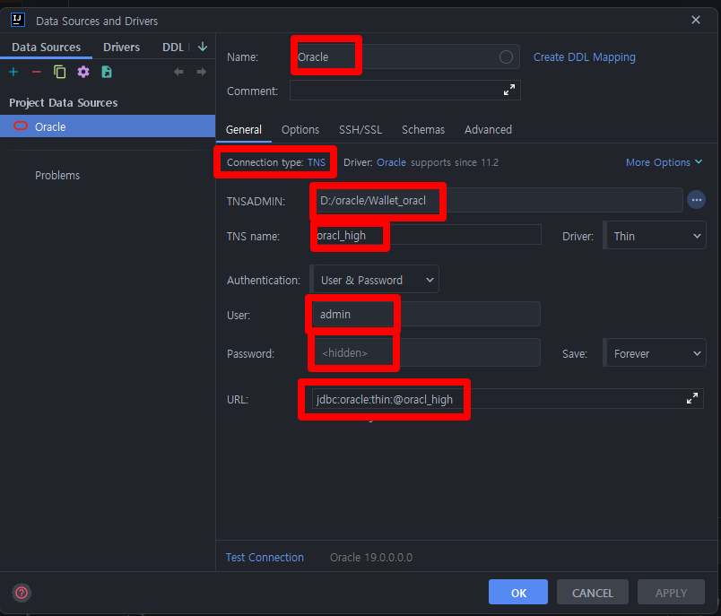Open the Save Forever dropdown
The image size is (721, 616).
point(656,353)
